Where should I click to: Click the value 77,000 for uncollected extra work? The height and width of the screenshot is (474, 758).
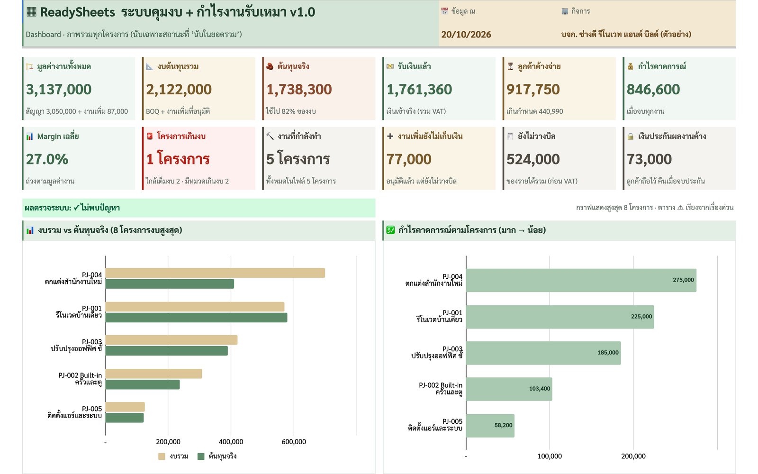(409, 159)
